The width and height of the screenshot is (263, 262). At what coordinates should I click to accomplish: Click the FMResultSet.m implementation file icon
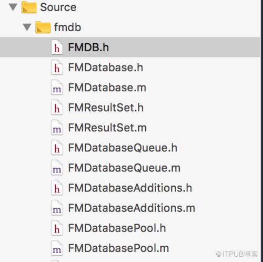(57, 128)
